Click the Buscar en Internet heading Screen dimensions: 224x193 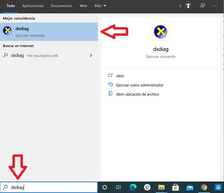click(x=18, y=46)
